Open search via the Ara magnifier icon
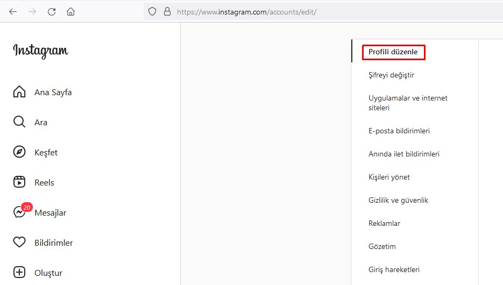503x285 pixels. coord(19,122)
